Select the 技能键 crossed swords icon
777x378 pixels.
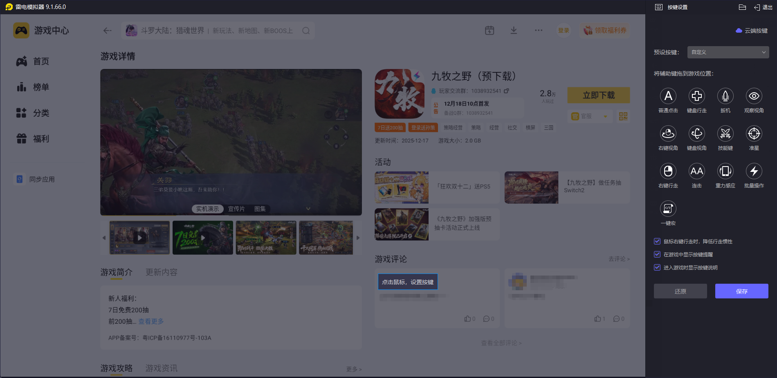tap(725, 133)
